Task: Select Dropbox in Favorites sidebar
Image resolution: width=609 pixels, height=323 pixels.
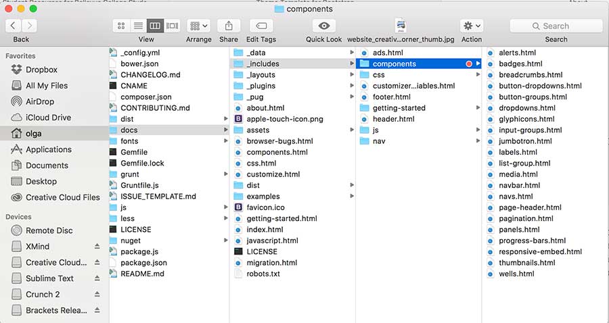Action: (x=41, y=70)
